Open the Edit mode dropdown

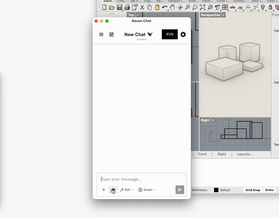(x=127, y=190)
